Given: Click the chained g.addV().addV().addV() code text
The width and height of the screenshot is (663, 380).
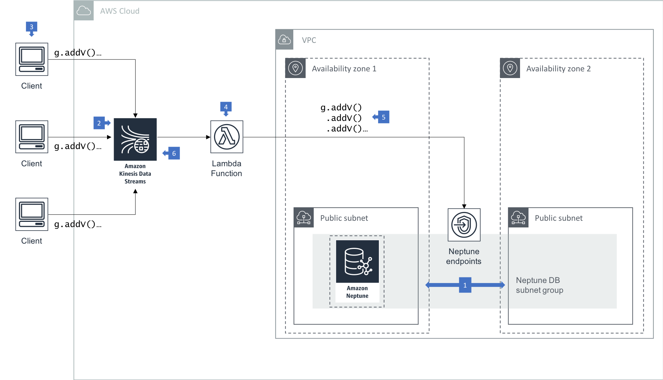Looking at the screenshot, I should tap(344, 118).
